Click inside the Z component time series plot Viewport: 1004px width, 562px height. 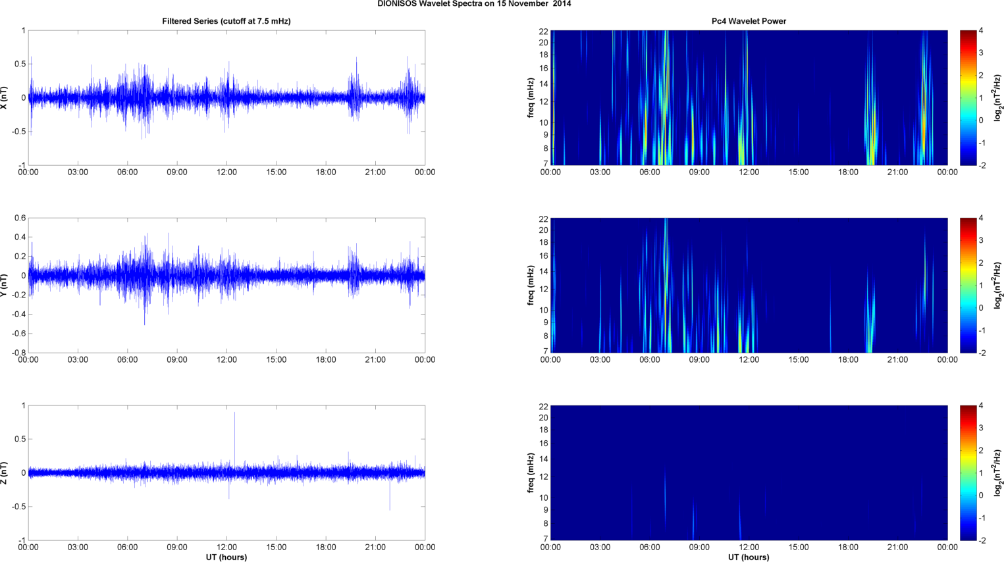point(226,473)
